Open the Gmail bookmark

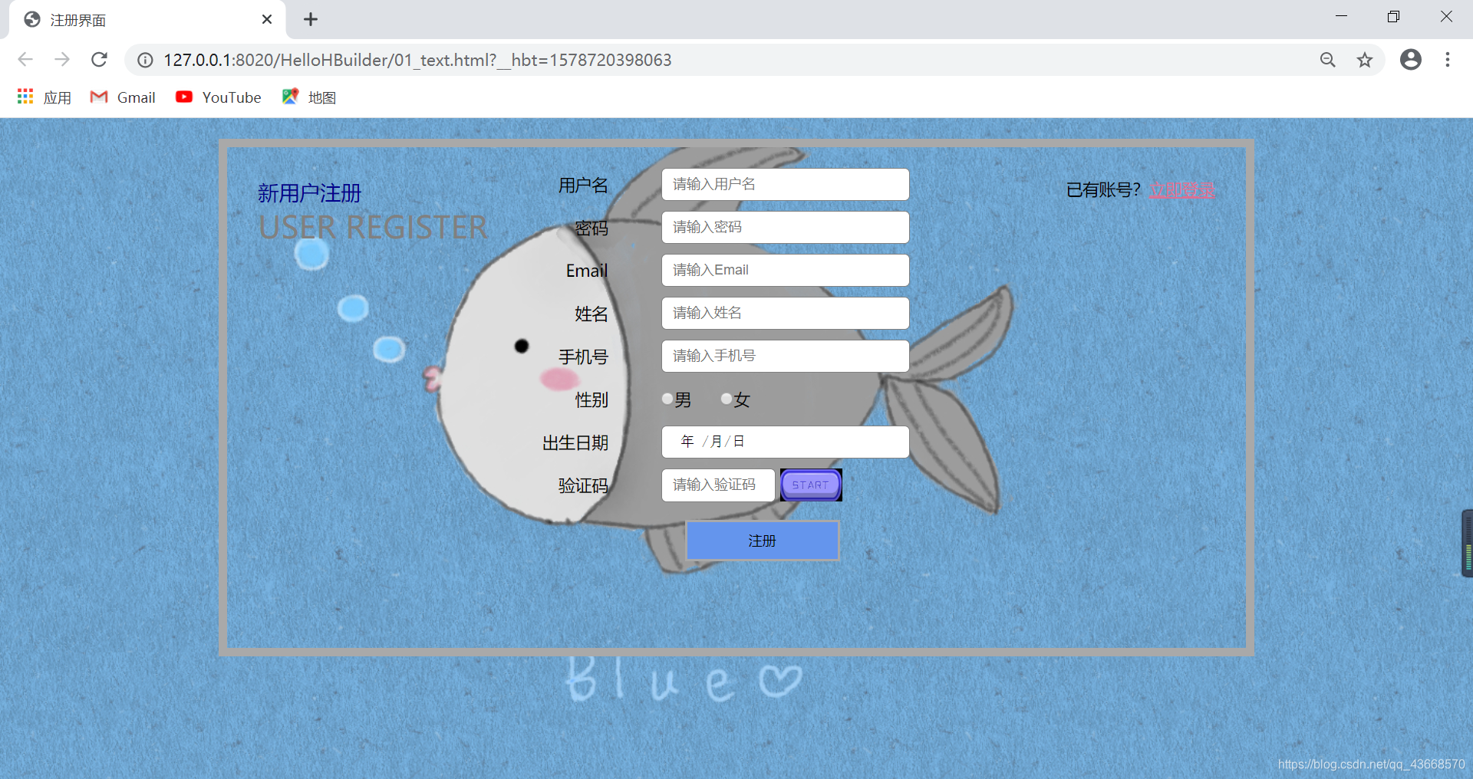click(123, 97)
